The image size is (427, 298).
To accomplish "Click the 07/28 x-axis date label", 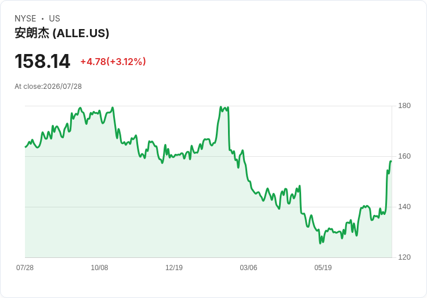I will [x=25, y=267].
